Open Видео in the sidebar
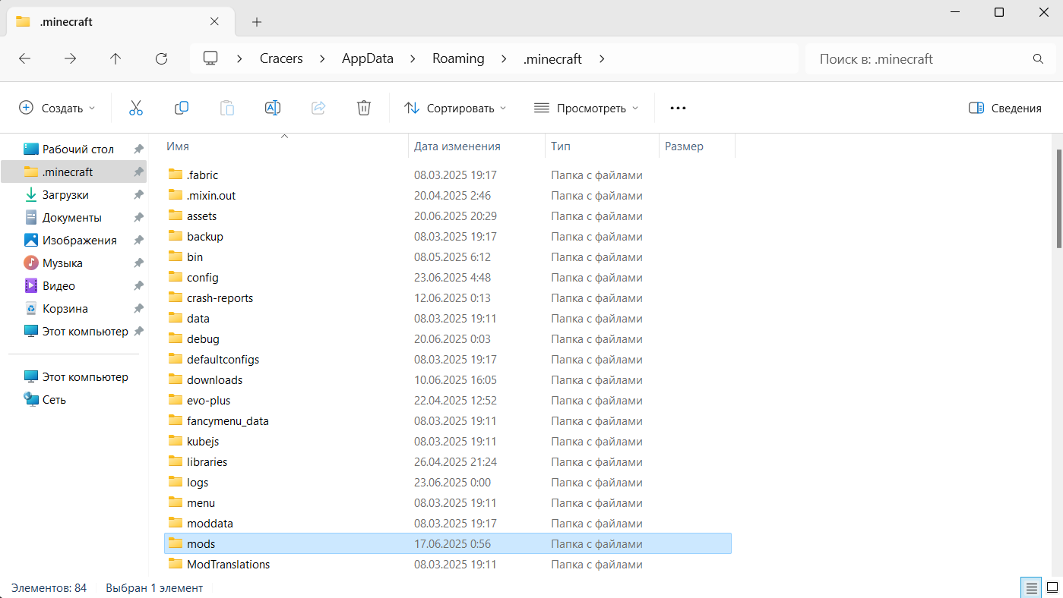This screenshot has width=1063, height=598. [x=74, y=286]
